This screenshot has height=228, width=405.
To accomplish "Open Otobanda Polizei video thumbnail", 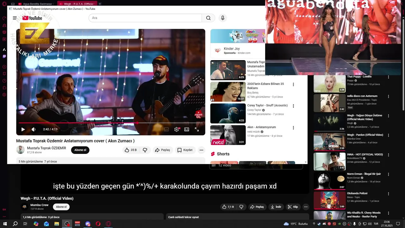I will 329,200.
